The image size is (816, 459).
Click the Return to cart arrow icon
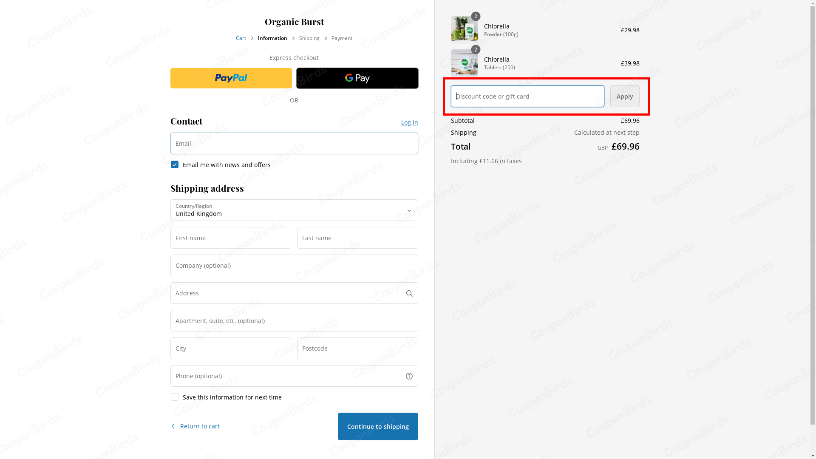point(173,426)
